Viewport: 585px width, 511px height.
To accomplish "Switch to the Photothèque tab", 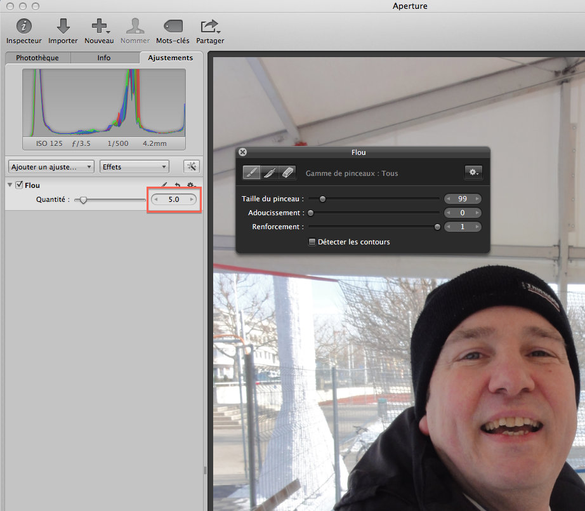I will tap(37, 58).
